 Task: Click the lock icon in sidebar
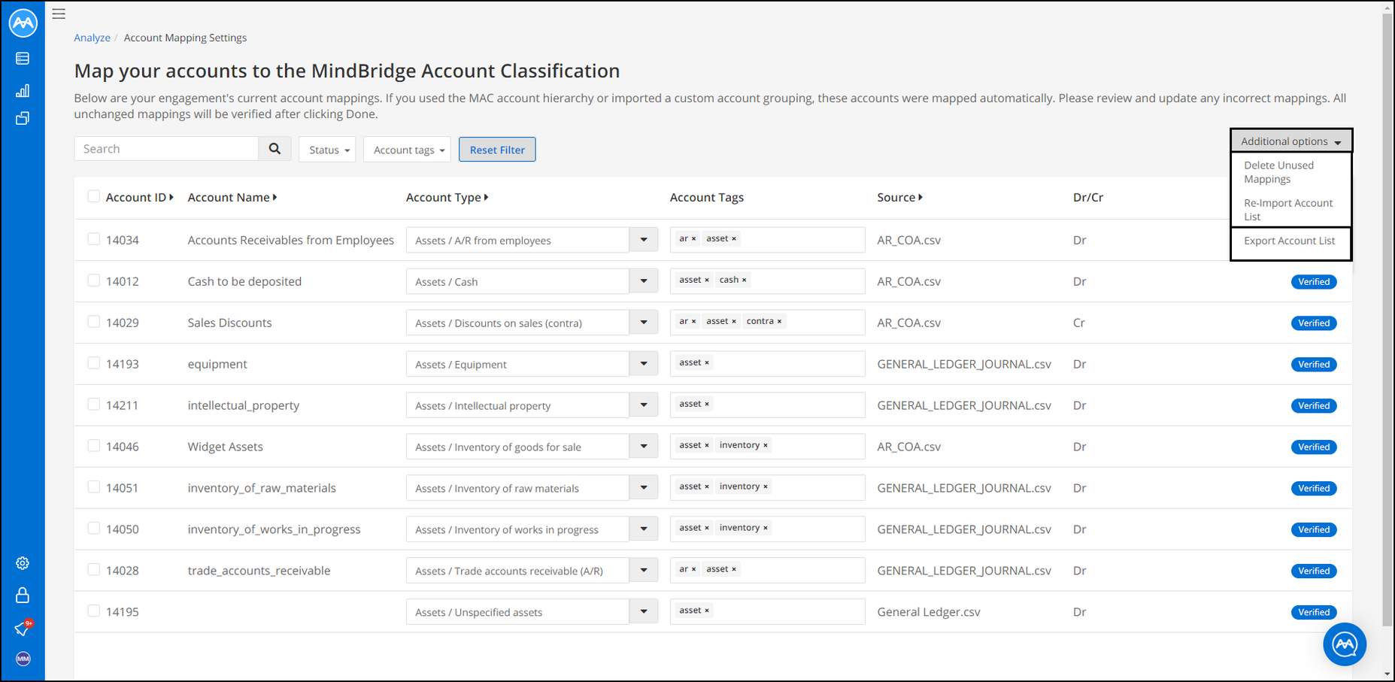pyautogui.click(x=23, y=596)
